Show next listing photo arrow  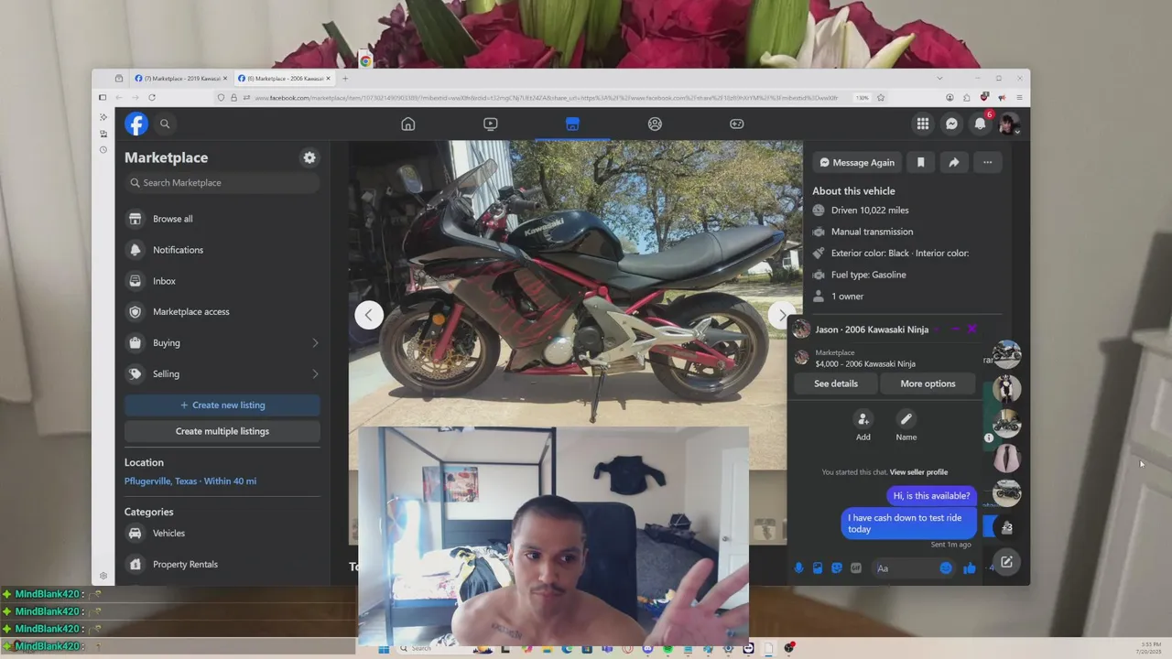coord(781,315)
